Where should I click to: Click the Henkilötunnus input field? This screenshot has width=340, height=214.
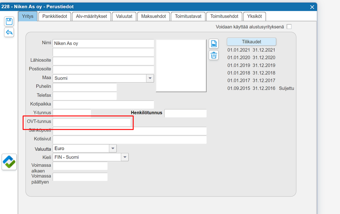pos(185,113)
